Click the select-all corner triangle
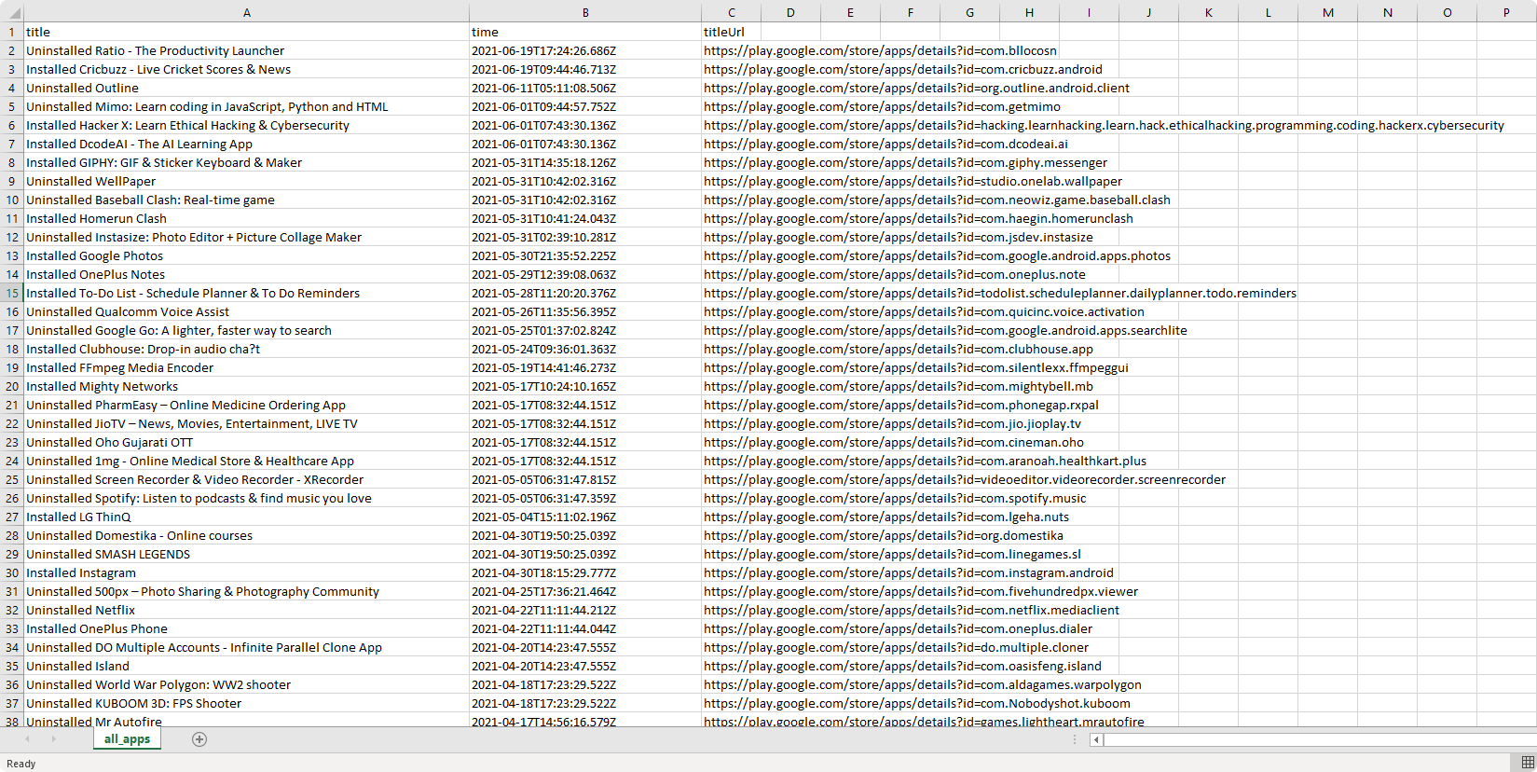 pos(11,12)
